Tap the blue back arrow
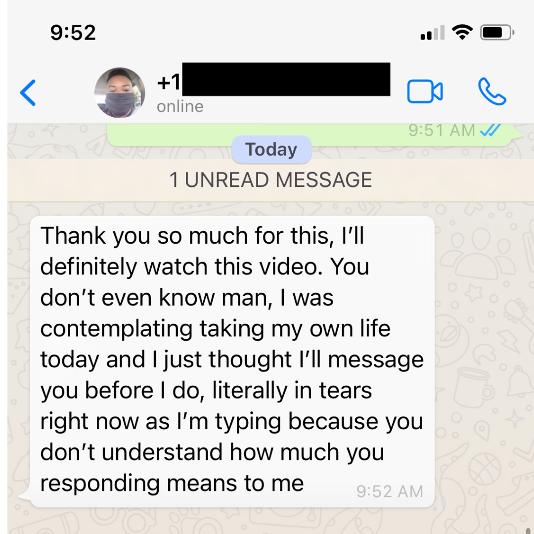The height and width of the screenshot is (534, 534). [x=28, y=92]
